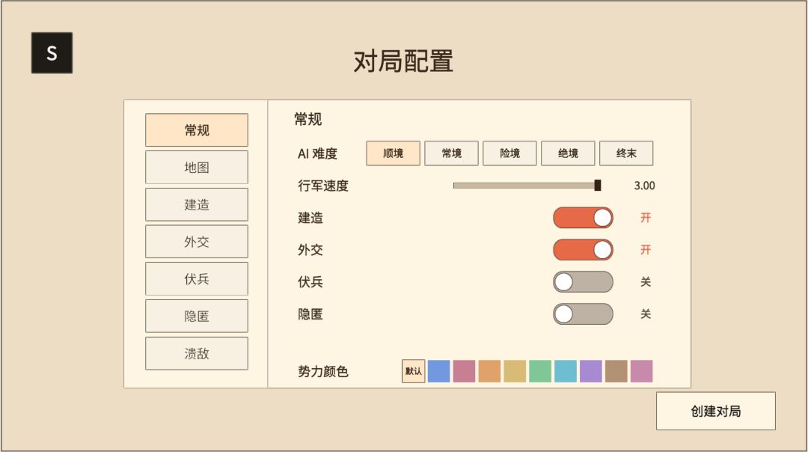
Task: Select the 默认 faction color
Action: click(x=413, y=371)
